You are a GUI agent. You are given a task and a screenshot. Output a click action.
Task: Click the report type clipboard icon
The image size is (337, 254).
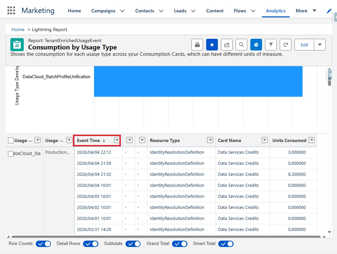coord(17,45)
